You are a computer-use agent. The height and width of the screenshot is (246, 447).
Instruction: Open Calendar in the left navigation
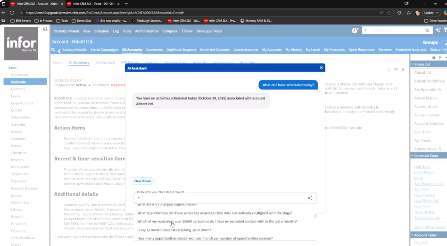pyautogui.click(x=18, y=139)
